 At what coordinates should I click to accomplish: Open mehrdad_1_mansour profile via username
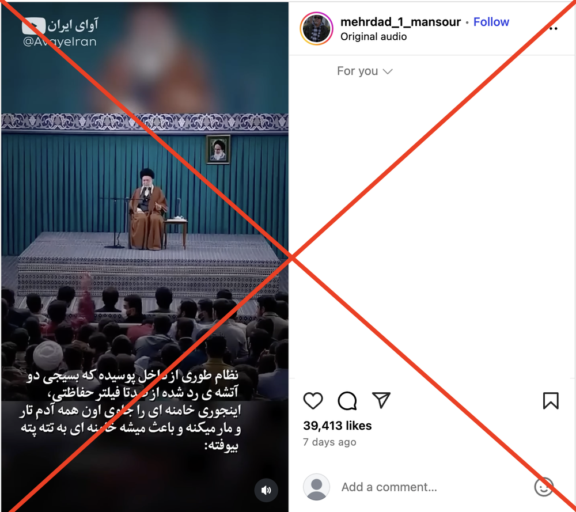[x=400, y=22]
